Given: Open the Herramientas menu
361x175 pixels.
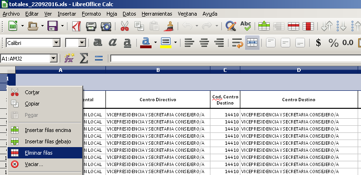Looking at the screenshot, I should point(157,14).
